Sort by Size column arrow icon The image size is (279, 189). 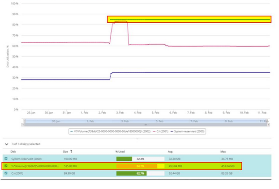(x=71, y=151)
